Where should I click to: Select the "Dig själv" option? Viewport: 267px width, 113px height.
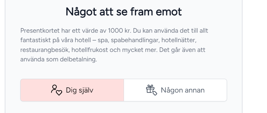coord(72,90)
